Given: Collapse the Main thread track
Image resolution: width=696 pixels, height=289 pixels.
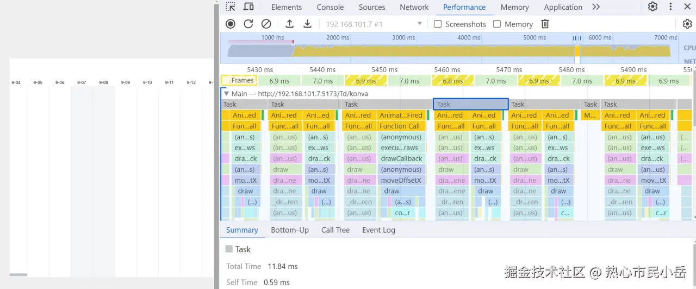Looking at the screenshot, I should pos(226,94).
